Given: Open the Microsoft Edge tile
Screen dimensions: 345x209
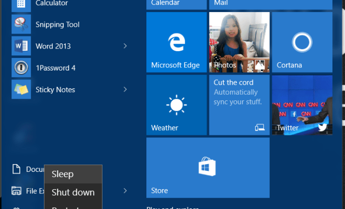Looking at the screenshot, I should 177,42.
